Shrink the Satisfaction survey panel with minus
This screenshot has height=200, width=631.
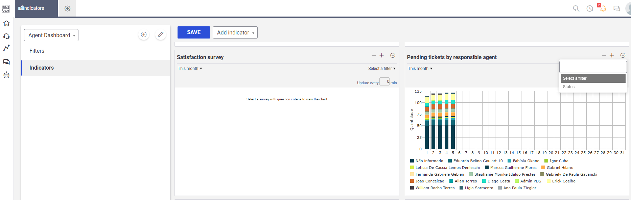[x=374, y=55]
